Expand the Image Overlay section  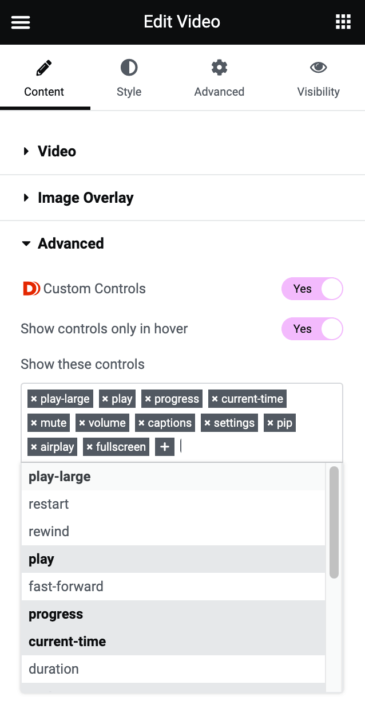click(x=85, y=198)
